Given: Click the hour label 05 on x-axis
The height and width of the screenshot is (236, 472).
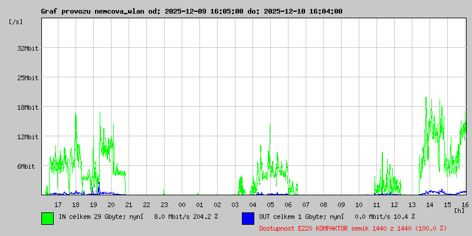Looking at the screenshot, I should [270, 205].
